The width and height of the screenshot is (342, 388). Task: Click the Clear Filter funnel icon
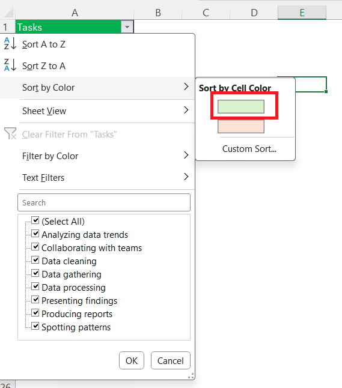coord(10,133)
